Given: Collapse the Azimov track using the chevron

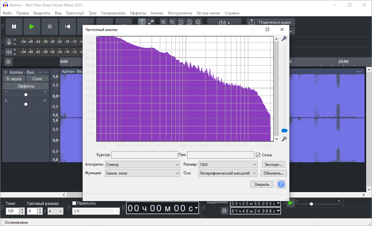Looking at the screenshot, I should click(x=40, y=72).
